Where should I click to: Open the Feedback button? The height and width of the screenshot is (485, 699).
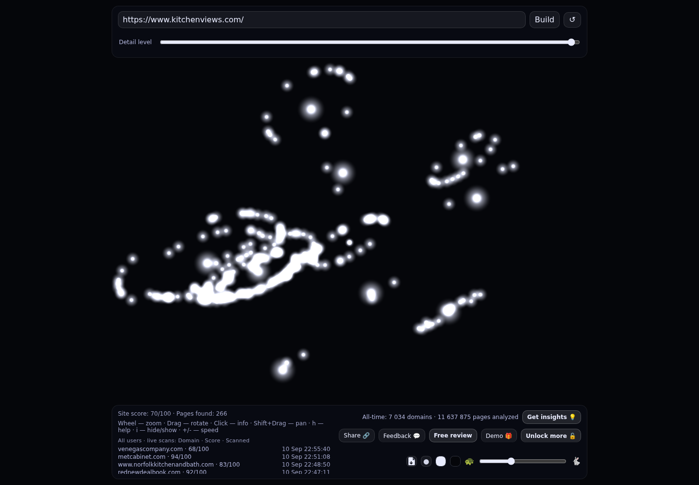[402, 436]
